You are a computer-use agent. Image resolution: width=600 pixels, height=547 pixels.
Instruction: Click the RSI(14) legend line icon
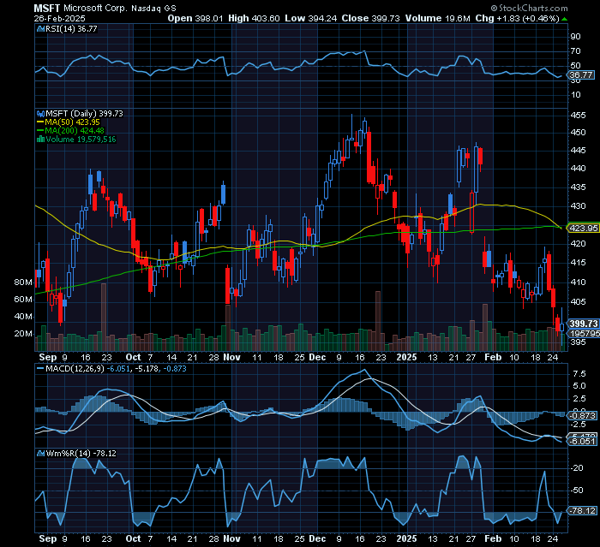pos(38,28)
